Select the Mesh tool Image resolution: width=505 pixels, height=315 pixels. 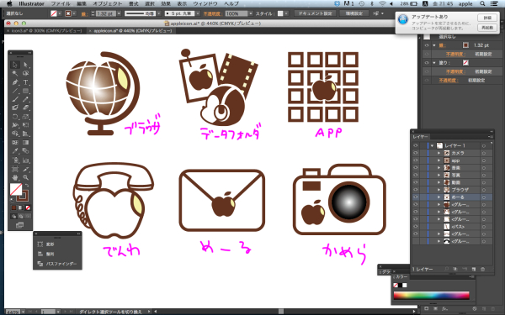[x=15, y=143]
